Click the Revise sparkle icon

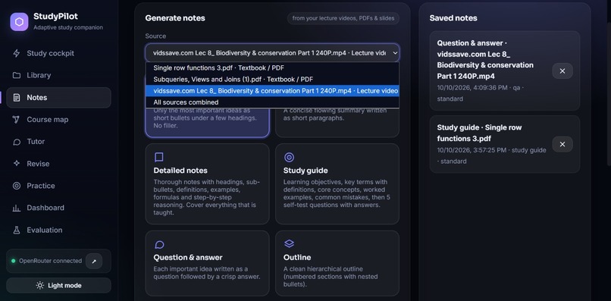(x=17, y=163)
